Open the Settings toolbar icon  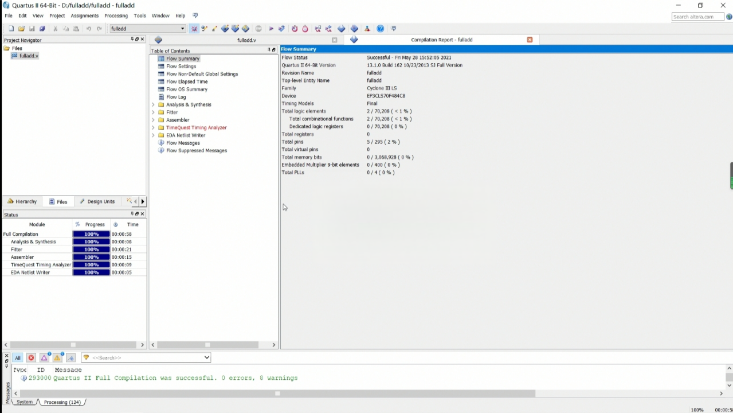205,29
